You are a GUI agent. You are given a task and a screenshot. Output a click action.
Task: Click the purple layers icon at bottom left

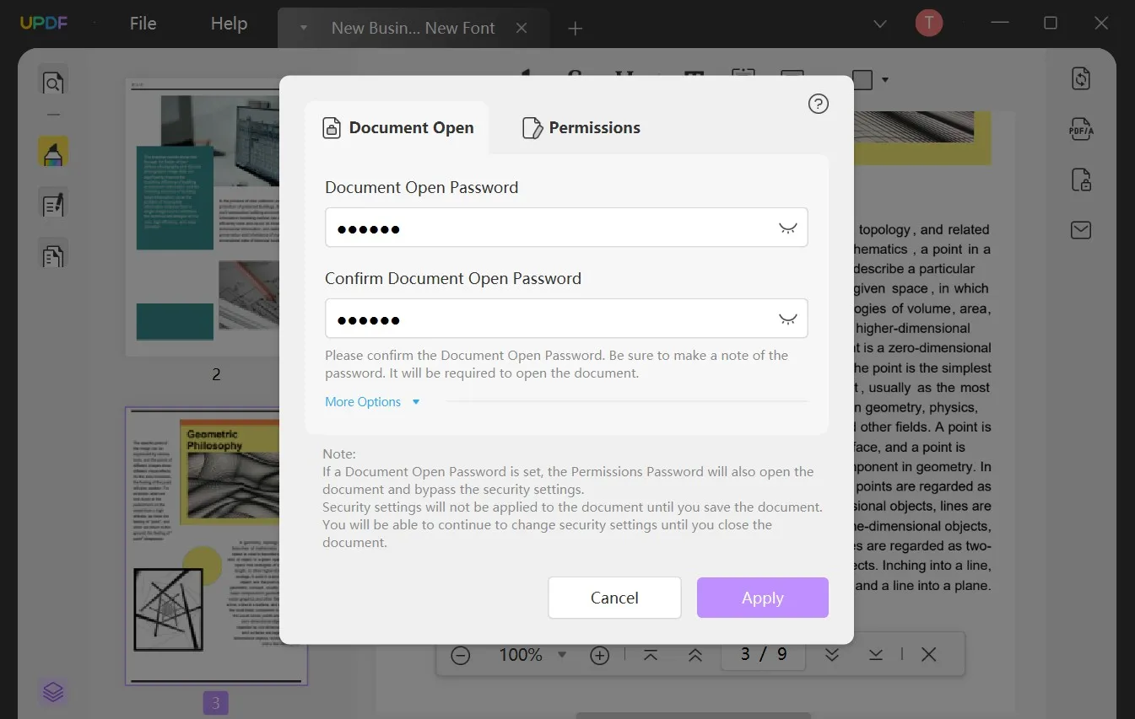click(53, 691)
